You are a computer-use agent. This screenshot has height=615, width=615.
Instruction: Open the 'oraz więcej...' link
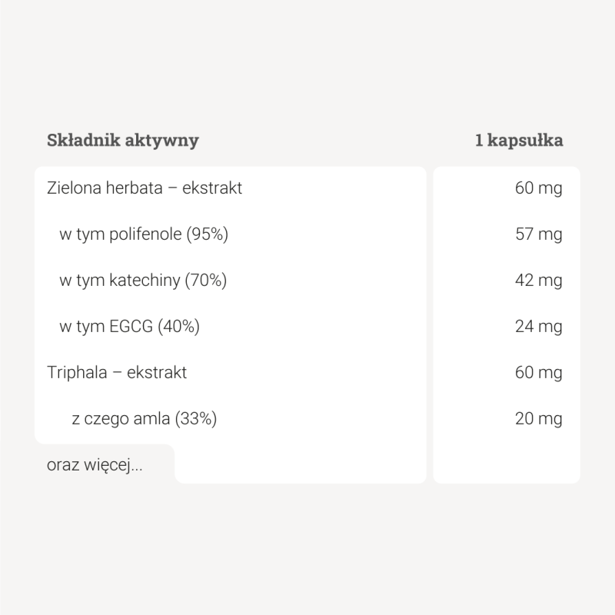click(95, 465)
